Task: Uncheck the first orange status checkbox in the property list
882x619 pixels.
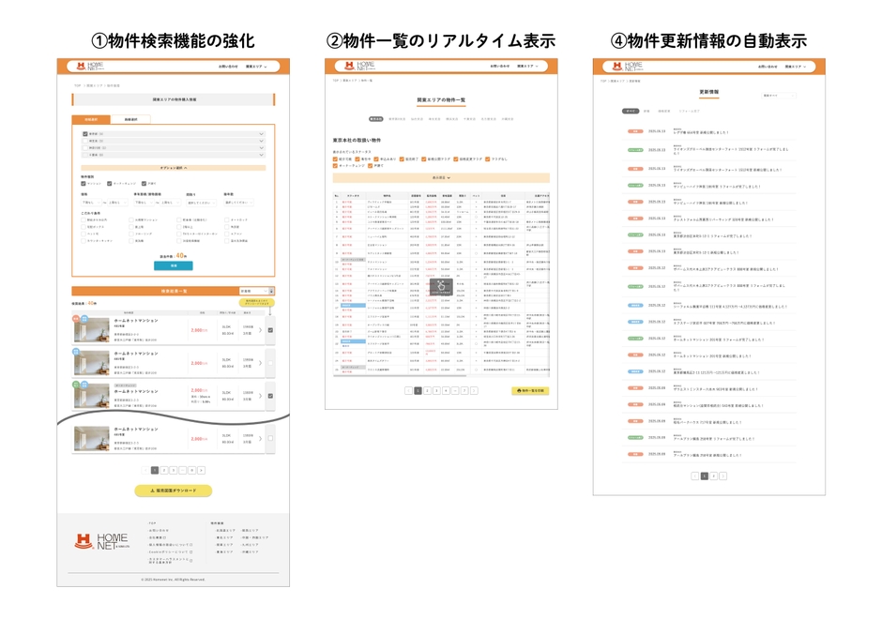Action: coord(335,159)
